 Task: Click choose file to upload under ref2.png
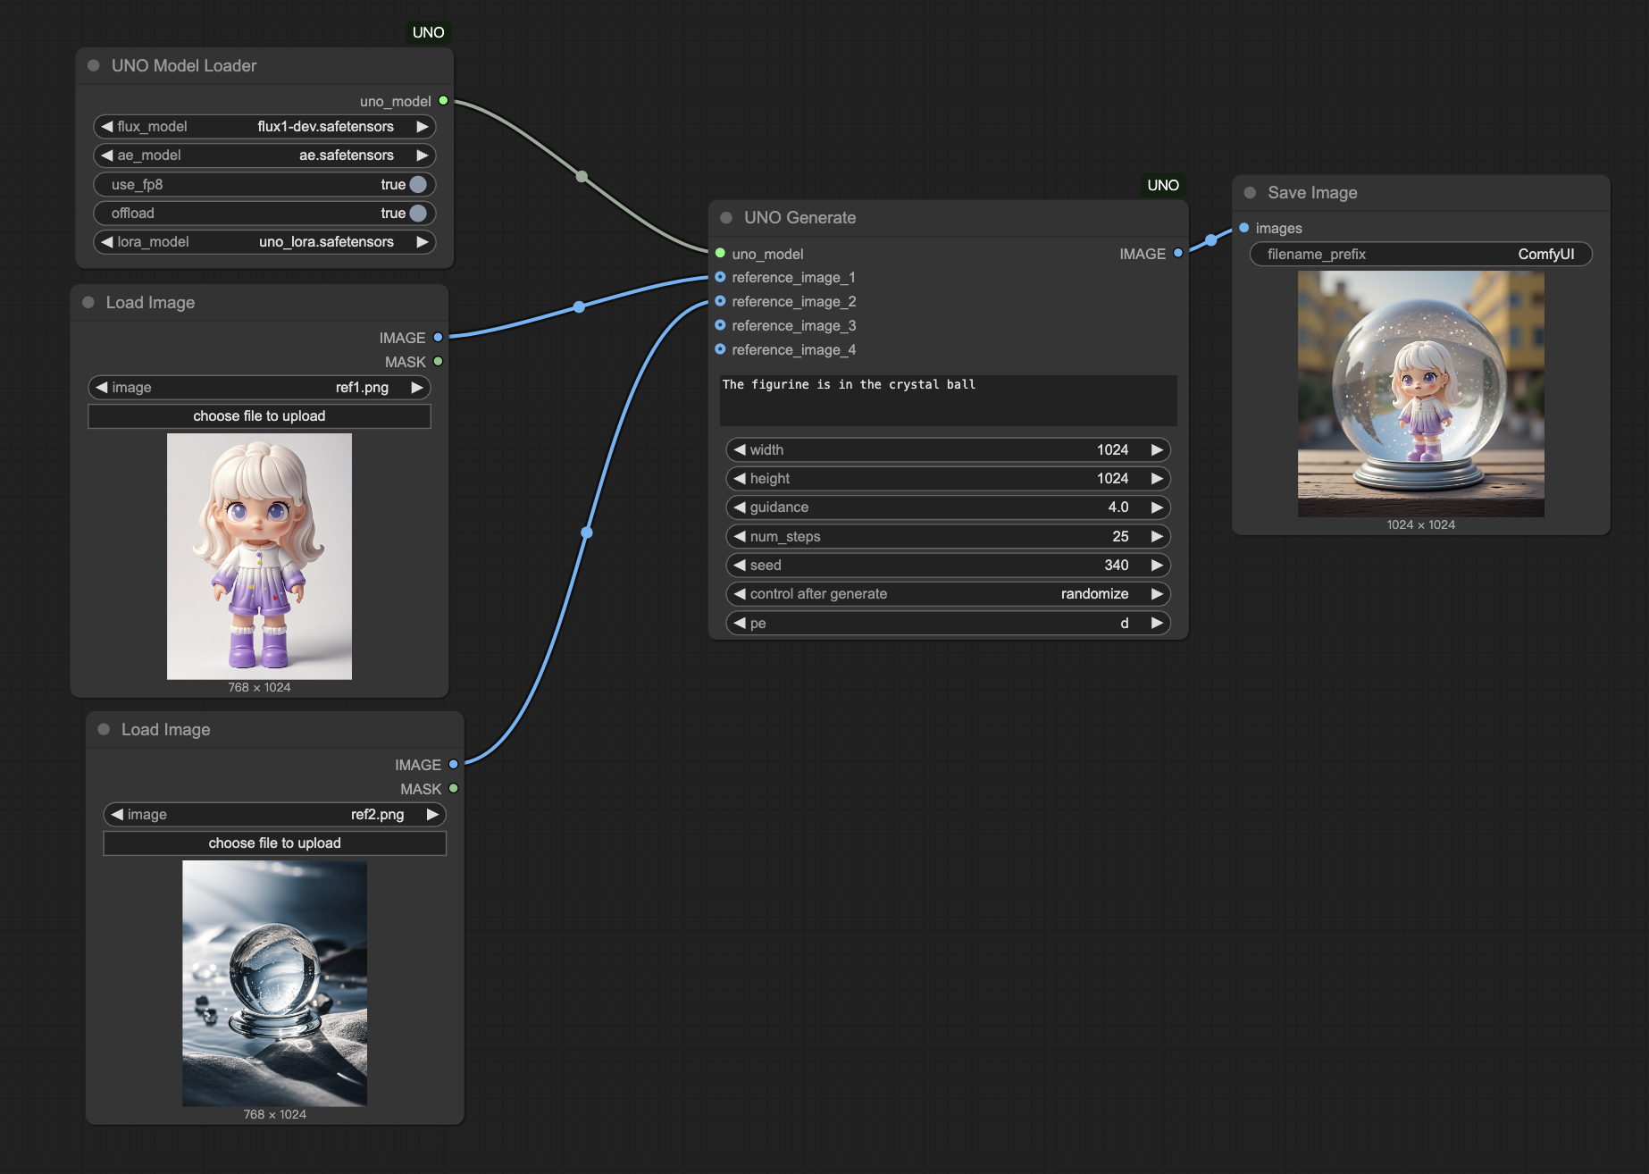click(x=275, y=843)
